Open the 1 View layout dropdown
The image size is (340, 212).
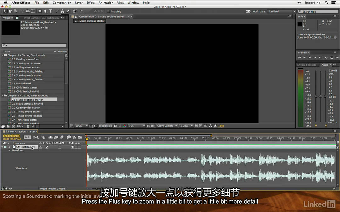click(x=186, y=126)
